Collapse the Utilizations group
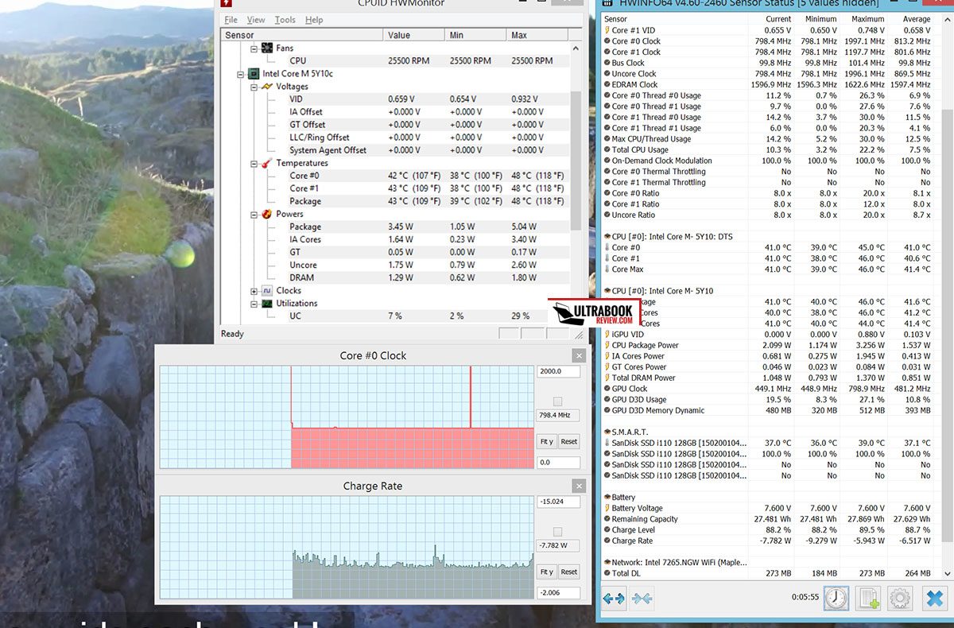 [x=254, y=304]
